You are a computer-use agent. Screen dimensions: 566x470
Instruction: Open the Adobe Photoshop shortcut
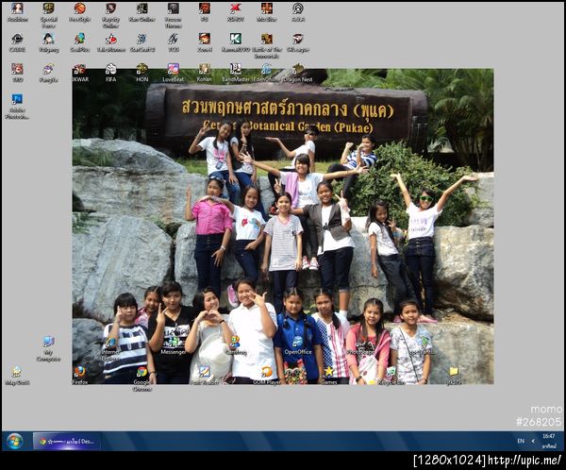(x=17, y=107)
